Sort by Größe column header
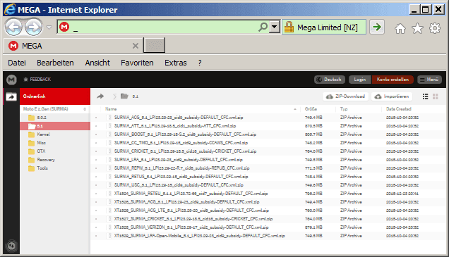Screen dimensions: 449x257 pyautogui.click(x=311, y=109)
